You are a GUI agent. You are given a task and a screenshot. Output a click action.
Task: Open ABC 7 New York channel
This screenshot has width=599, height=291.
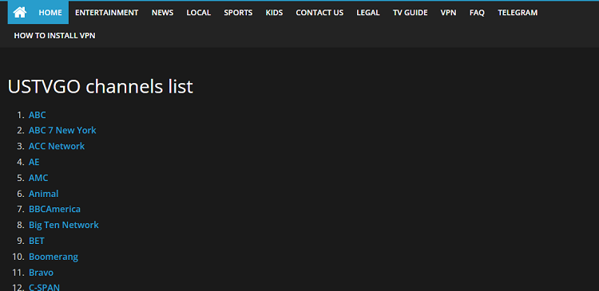click(62, 131)
